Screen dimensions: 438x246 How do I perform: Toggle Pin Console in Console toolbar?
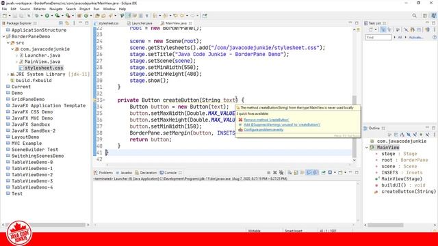323,173
